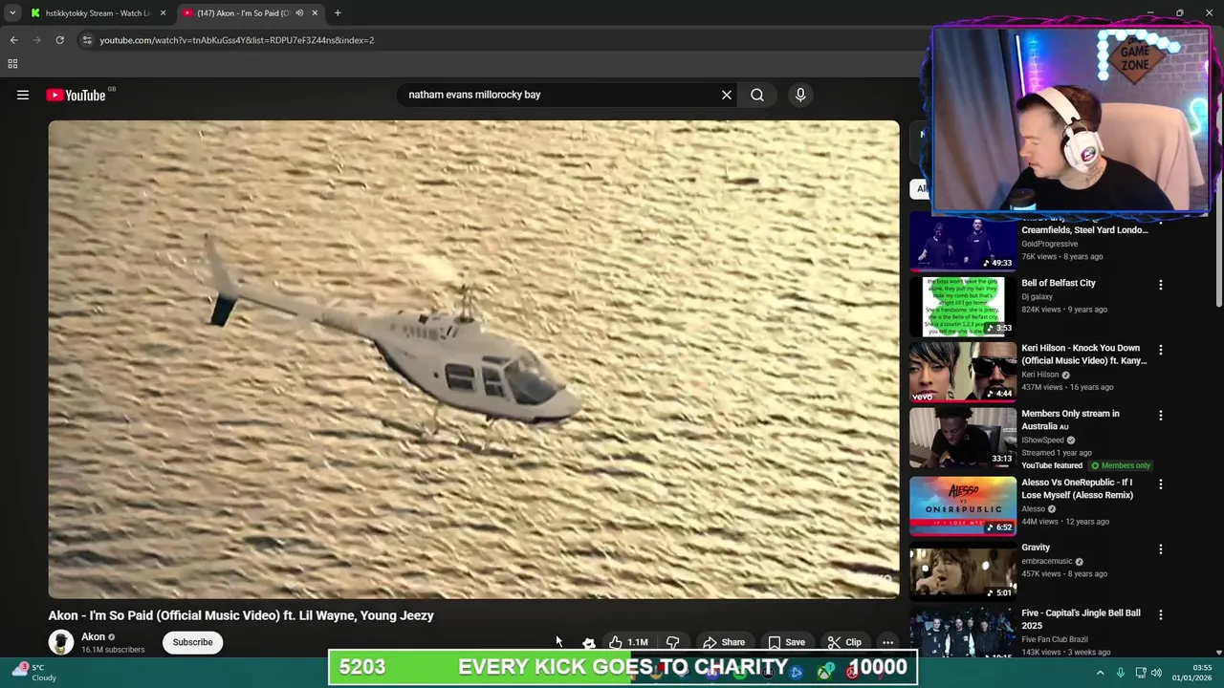The width and height of the screenshot is (1224, 688).
Task: Open options menu for Bell of Belfast City
Action: (1161, 285)
